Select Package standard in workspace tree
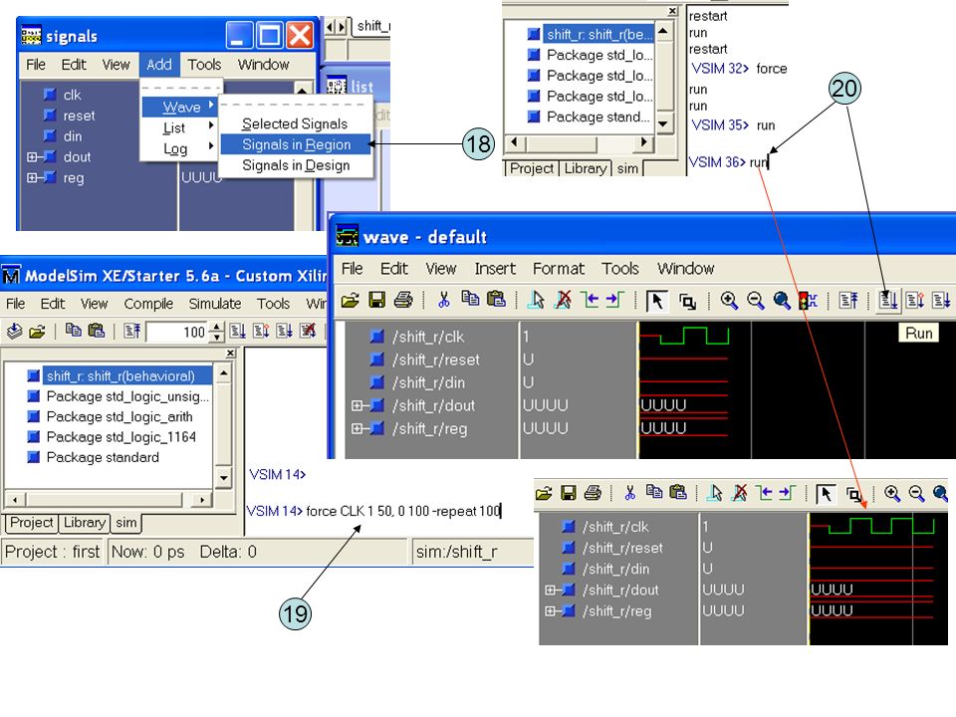 click(103, 457)
